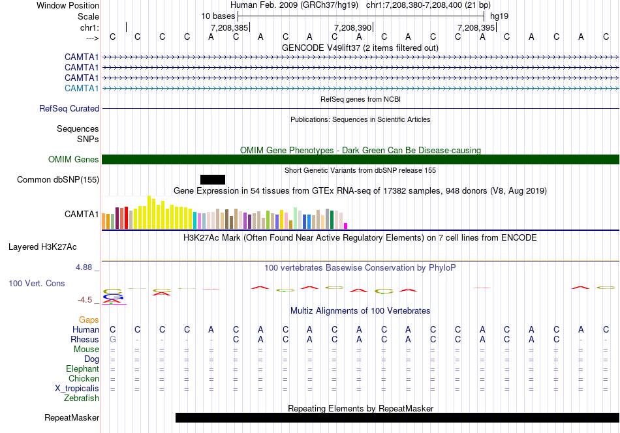Click the GENCODE V49lift37 track title
This screenshot has width=620, height=433.
click(360, 48)
